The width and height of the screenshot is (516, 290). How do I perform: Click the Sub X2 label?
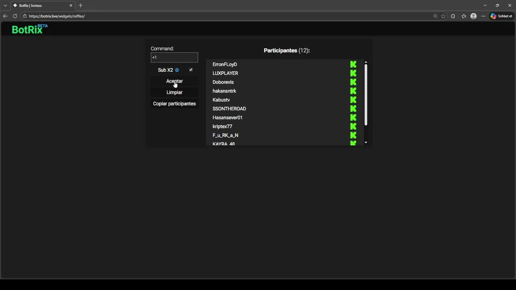(x=165, y=70)
